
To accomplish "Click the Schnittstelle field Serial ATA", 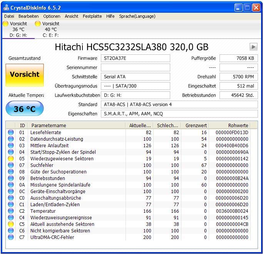I will 136,77.
